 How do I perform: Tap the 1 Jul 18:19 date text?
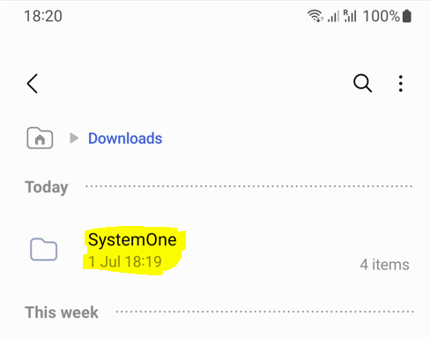pyautogui.click(x=125, y=261)
